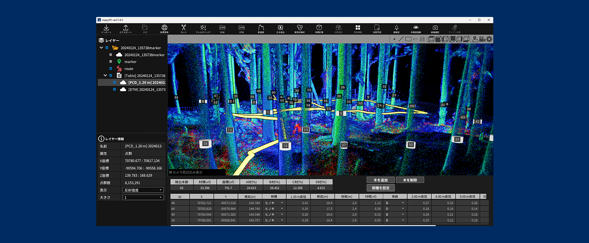Uncheck the route layer checkbox

(111, 69)
